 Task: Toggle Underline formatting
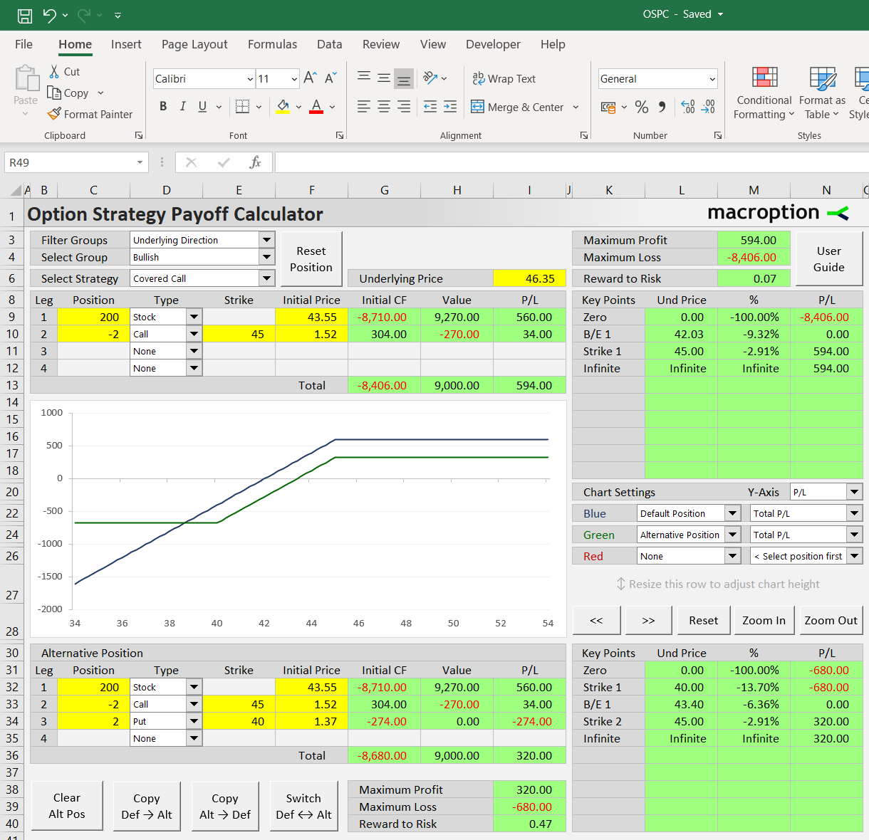202,107
